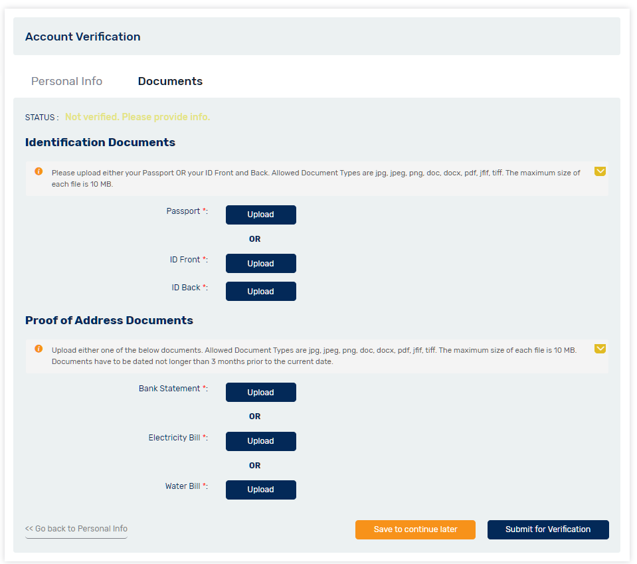Select the Documents tab
Image resolution: width=637 pixels, height=564 pixels.
tap(170, 81)
